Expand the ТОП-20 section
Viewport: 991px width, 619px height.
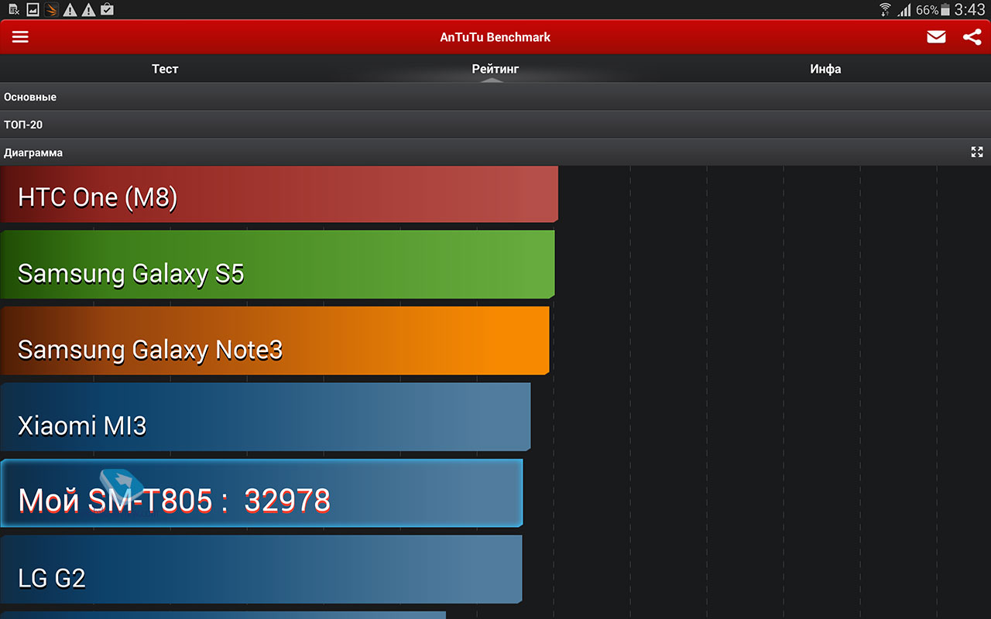click(495, 125)
